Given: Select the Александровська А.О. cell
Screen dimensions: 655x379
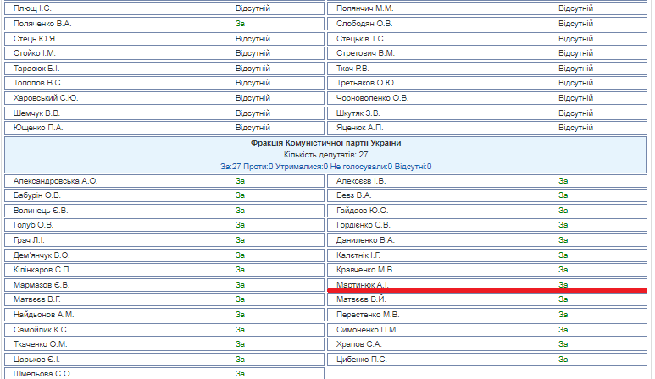Looking at the screenshot, I should pos(57,181).
